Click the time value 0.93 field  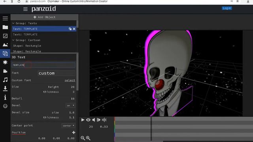104,127
